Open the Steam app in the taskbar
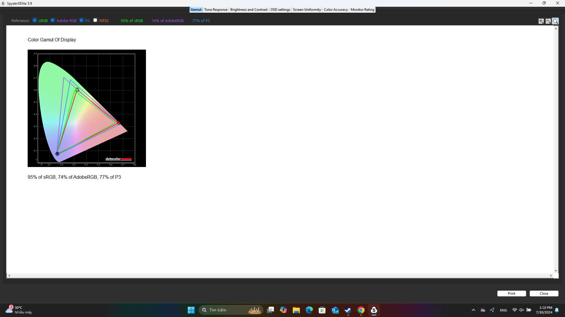 (x=348, y=310)
